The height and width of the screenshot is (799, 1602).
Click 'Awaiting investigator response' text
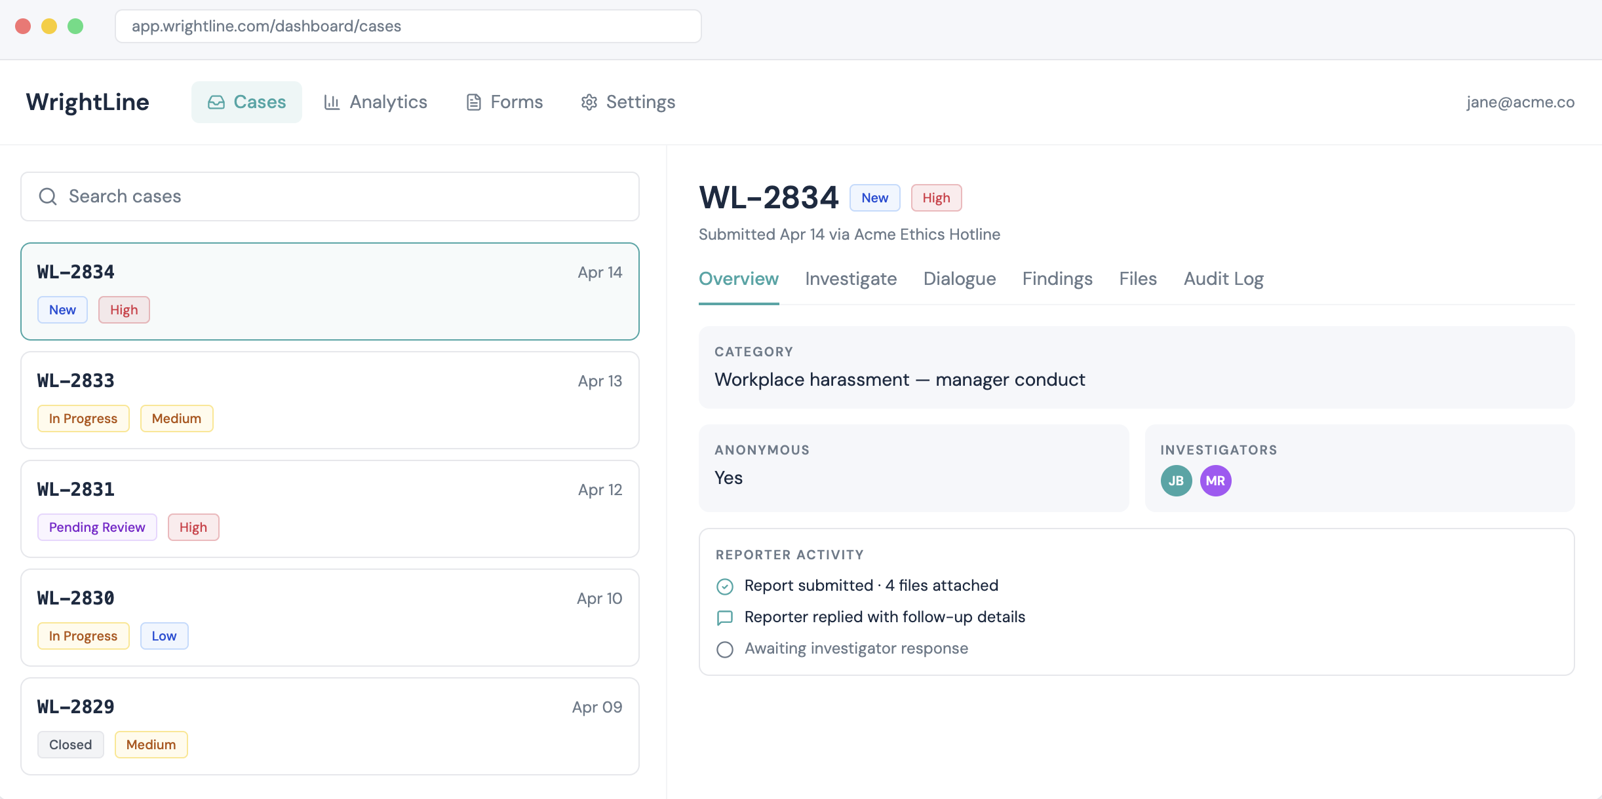tap(856, 648)
